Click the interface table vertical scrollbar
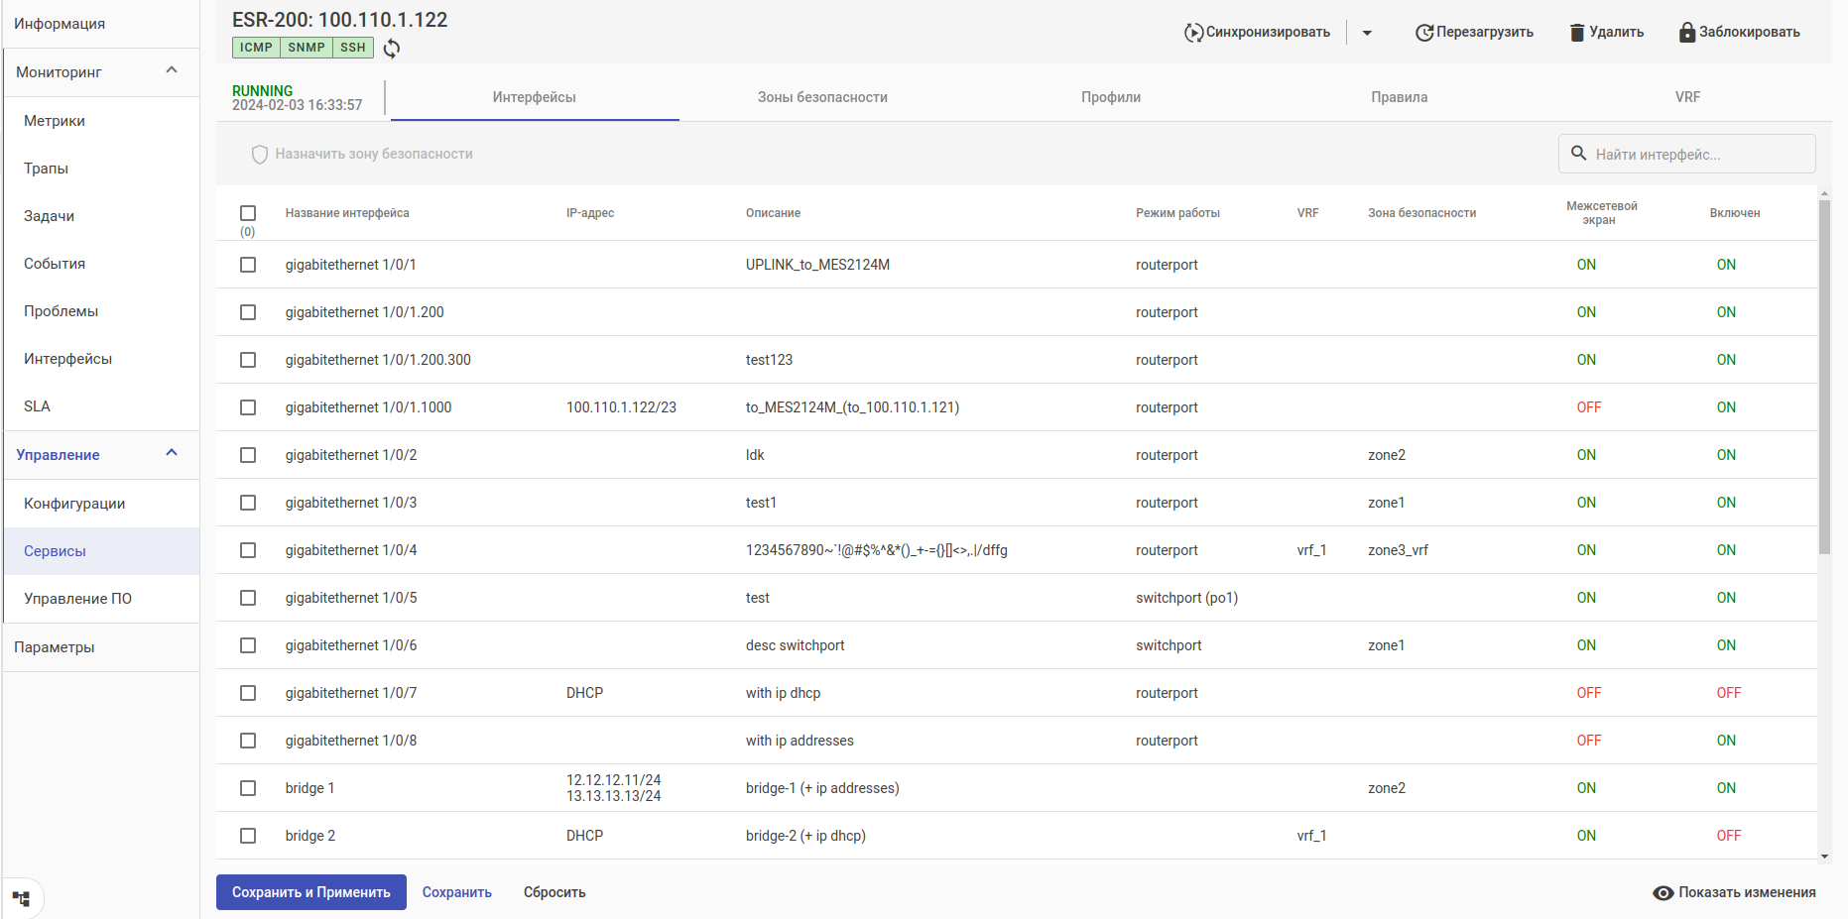This screenshot has width=1848, height=919. click(1824, 377)
